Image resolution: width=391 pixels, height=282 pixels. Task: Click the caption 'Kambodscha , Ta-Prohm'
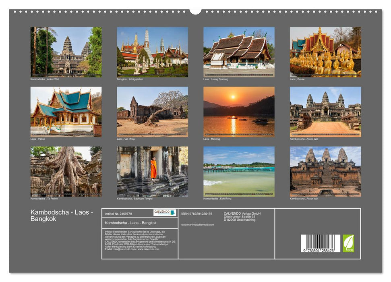click(x=44, y=199)
